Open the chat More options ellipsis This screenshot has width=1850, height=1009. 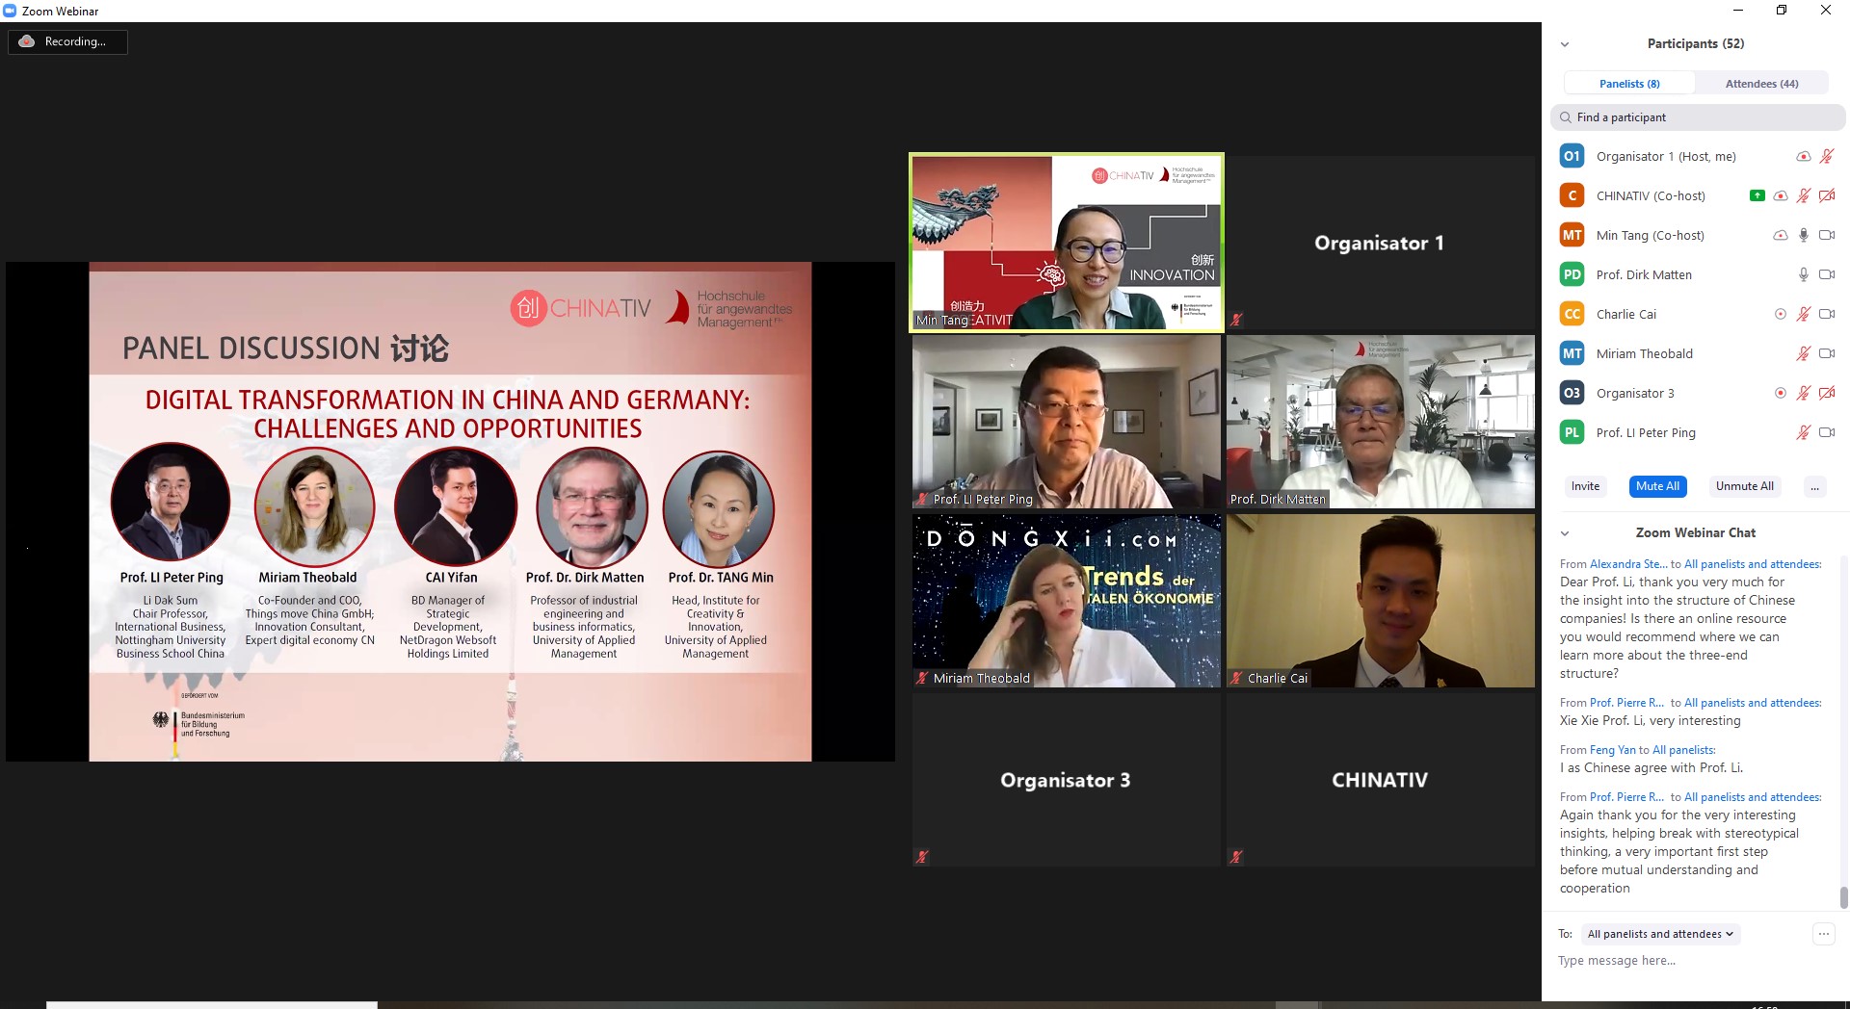[1823, 934]
